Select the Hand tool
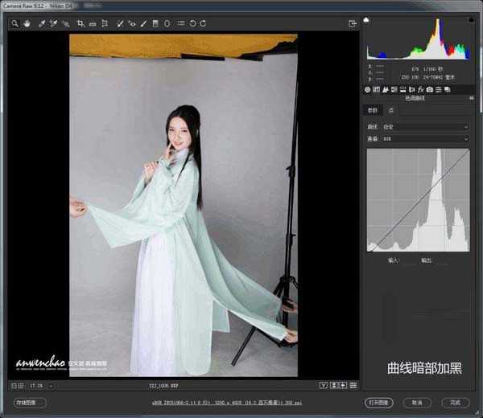The width and height of the screenshot is (483, 418). click(x=26, y=23)
